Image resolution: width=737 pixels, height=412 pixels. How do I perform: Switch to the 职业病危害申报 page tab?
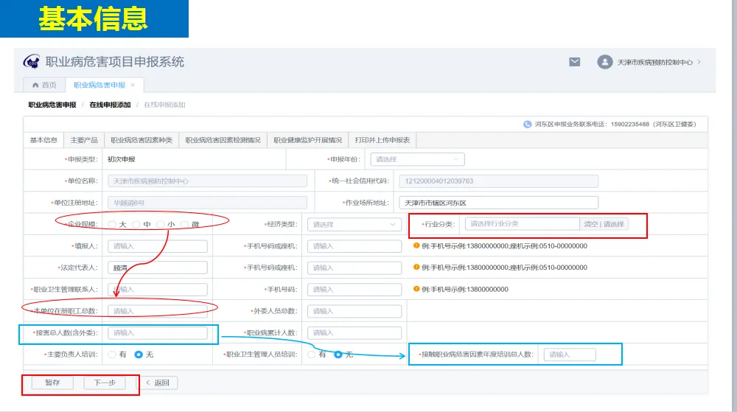click(104, 85)
